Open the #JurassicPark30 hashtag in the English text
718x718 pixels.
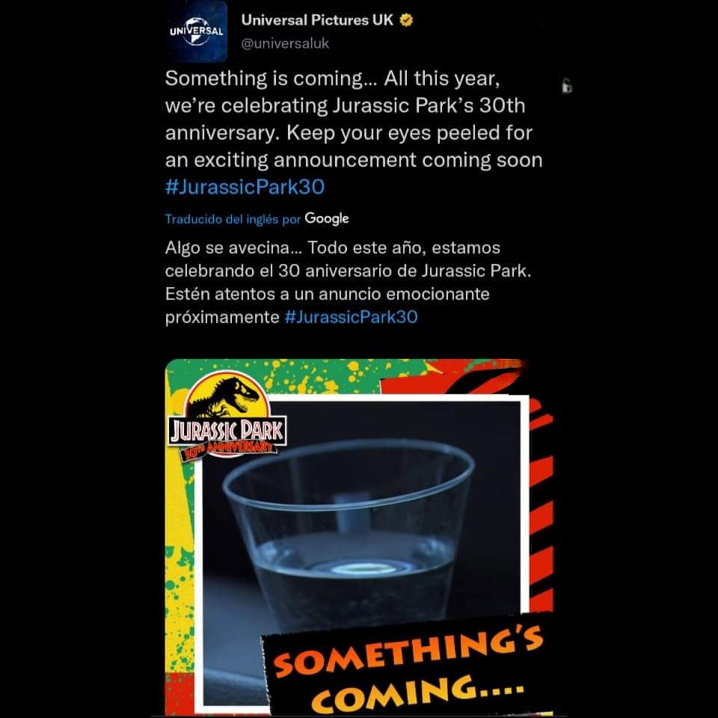[x=245, y=187]
